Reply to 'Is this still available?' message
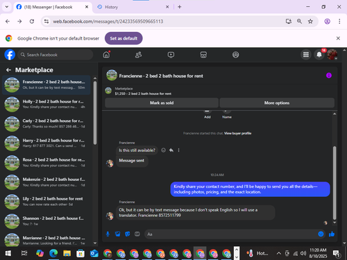Screen dimensions: 347x260 click(171, 150)
